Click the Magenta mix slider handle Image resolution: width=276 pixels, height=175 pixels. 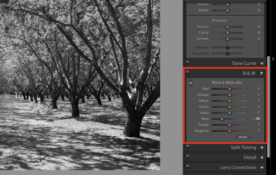pos(230,131)
